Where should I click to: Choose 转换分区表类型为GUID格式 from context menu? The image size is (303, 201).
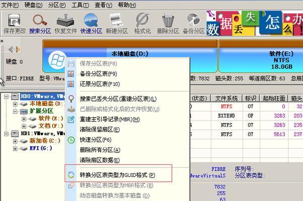117,175
